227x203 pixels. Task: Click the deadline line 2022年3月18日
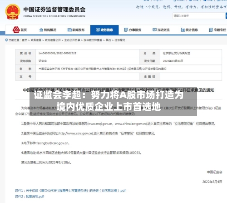[x=46, y=163]
